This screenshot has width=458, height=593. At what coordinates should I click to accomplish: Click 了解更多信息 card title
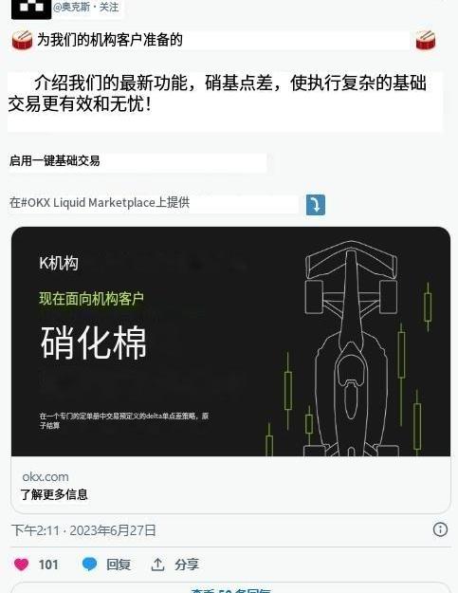pos(54,494)
